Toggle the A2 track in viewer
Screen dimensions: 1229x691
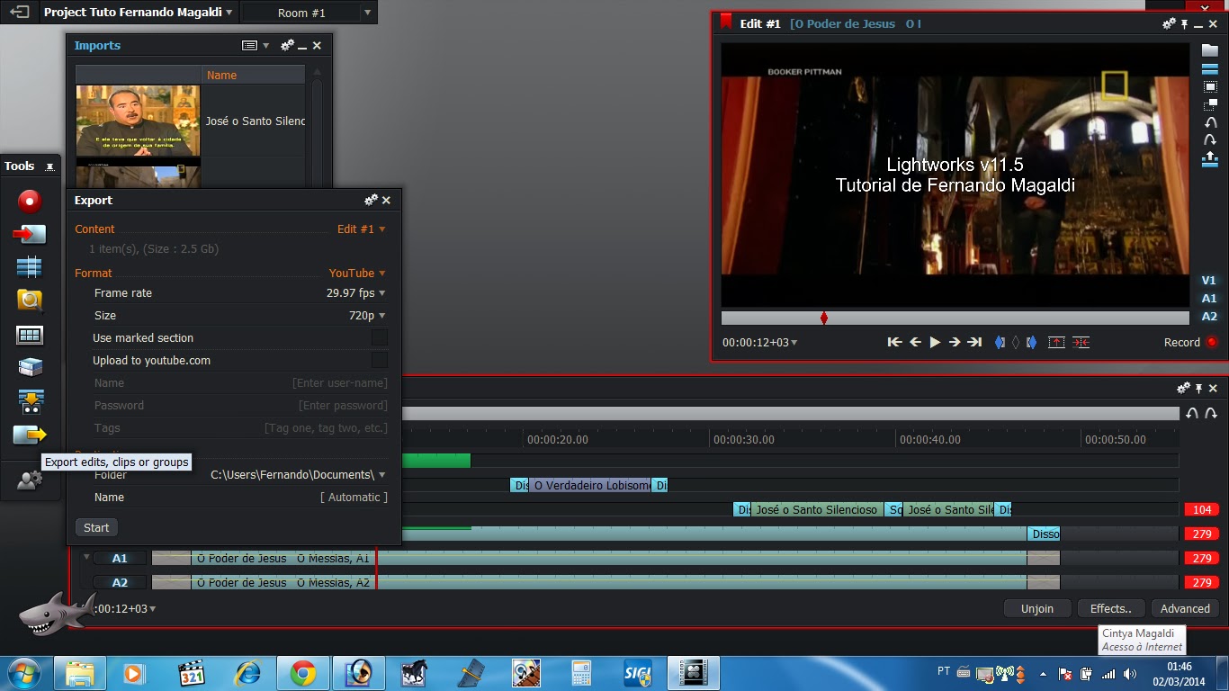[x=1209, y=316]
